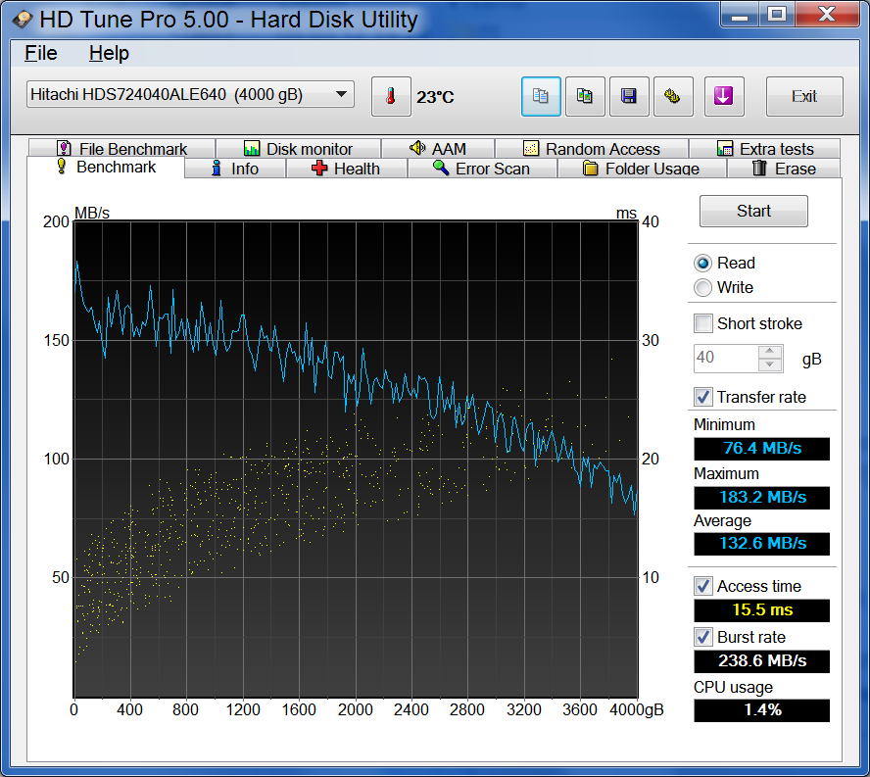This screenshot has width=870, height=777.
Task: Open the Erase tab
Action: coord(784,169)
